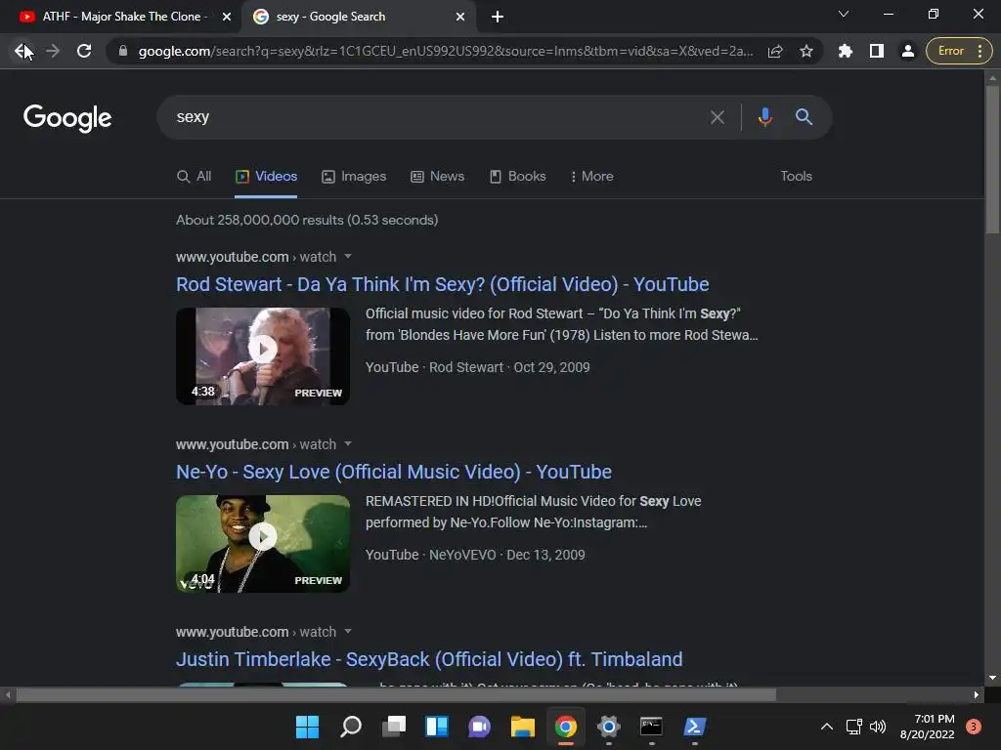Clear the search box with the X icon
The image size is (1001, 750).
click(x=717, y=117)
